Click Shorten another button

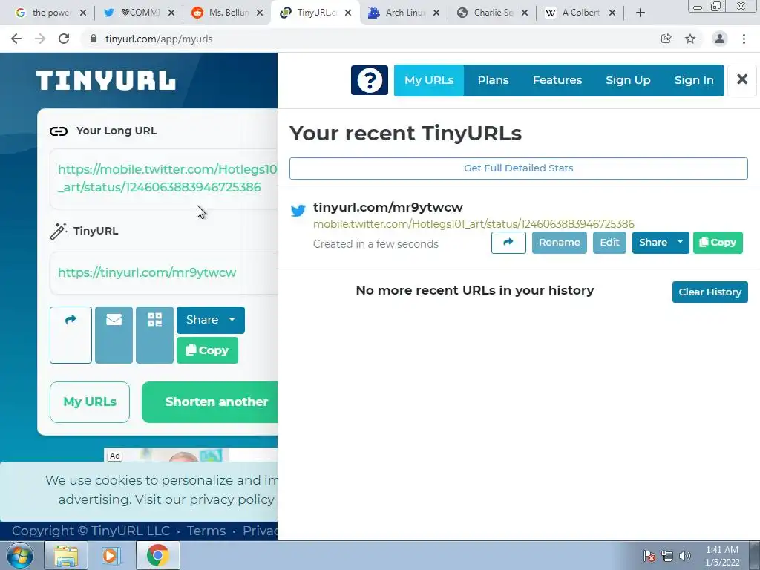coord(210,402)
